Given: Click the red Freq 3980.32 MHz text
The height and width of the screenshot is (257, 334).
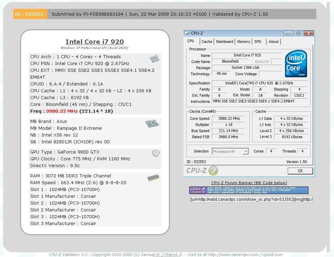Looking at the screenshot, I should (x=62, y=111).
